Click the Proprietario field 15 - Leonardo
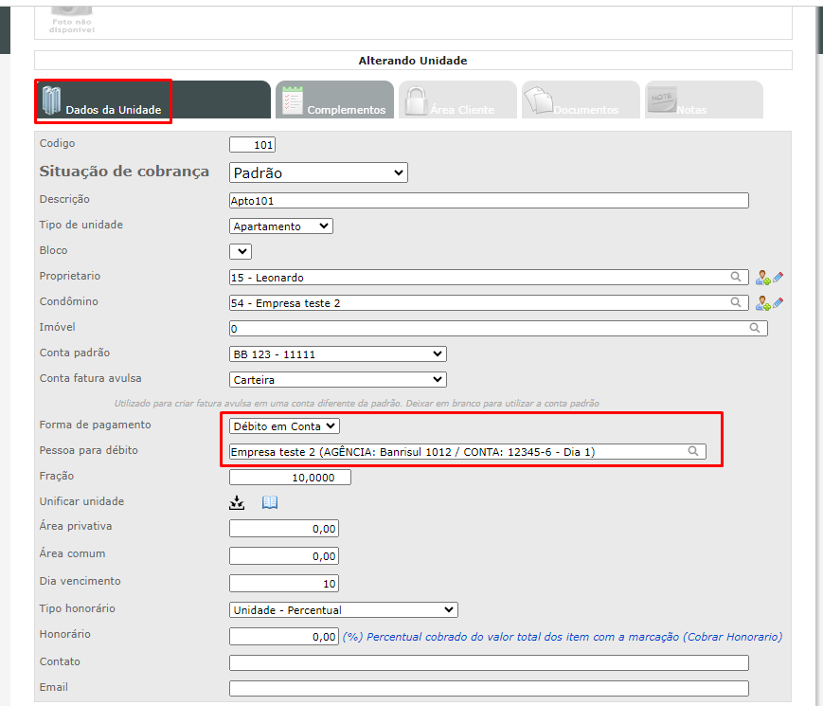The width and height of the screenshot is (823, 706). pyautogui.click(x=490, y=278)
